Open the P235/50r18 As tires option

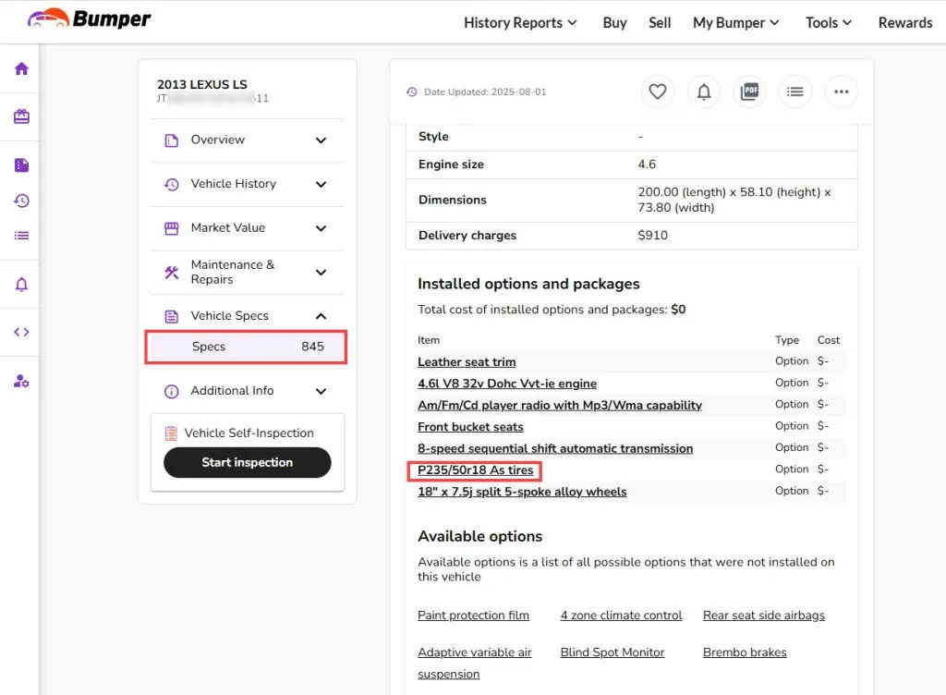click(x=476, y=470)
